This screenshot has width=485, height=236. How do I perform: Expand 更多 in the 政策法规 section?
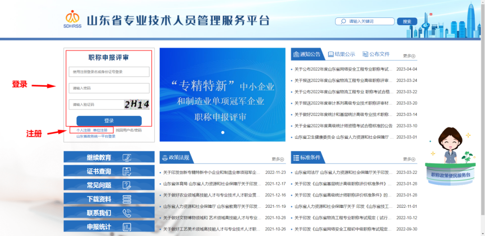[278, 159]
